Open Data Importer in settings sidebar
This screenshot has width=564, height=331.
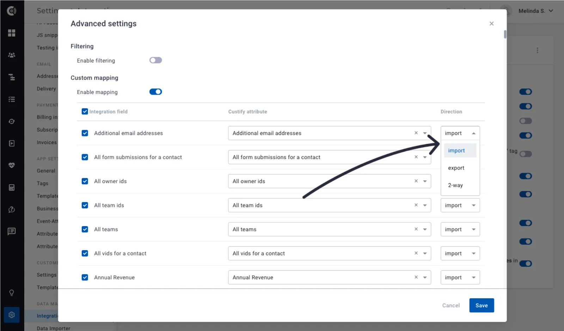coord(54,328)
